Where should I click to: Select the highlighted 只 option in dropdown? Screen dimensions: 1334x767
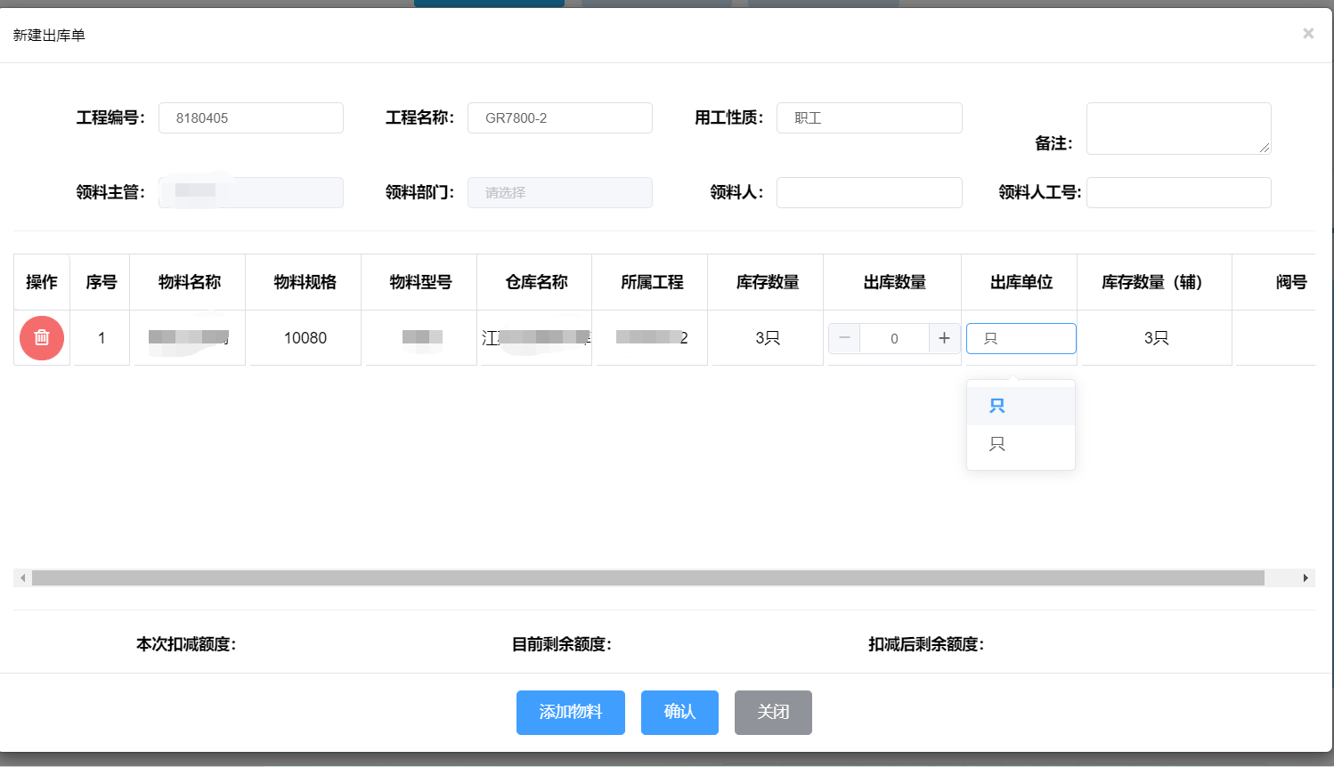point(997,406)
